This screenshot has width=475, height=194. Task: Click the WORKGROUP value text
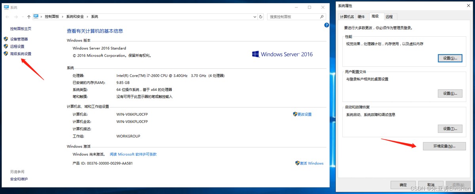(128, 136)
